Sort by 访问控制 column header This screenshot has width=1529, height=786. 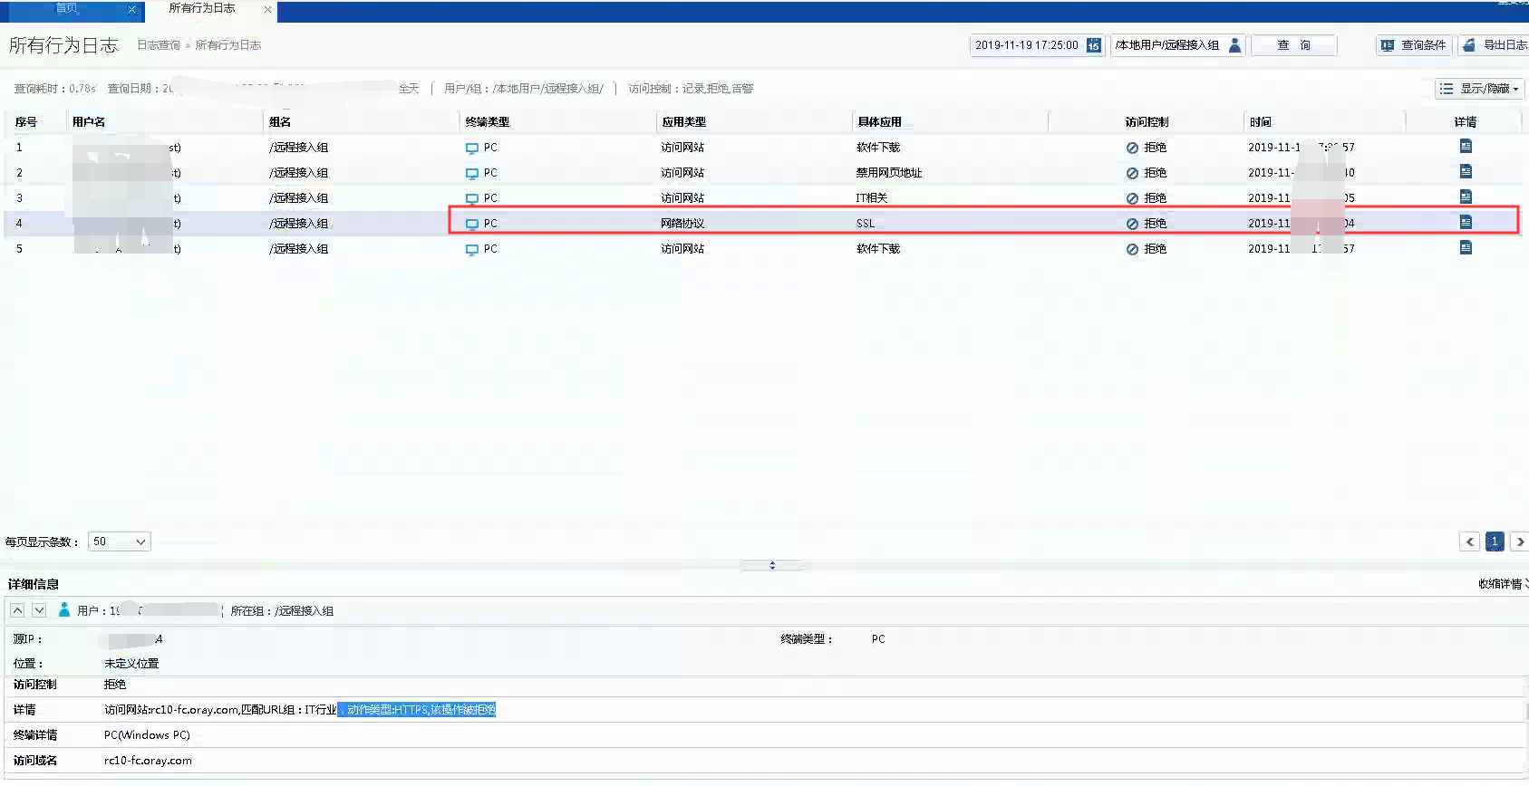click(1147, 122)
